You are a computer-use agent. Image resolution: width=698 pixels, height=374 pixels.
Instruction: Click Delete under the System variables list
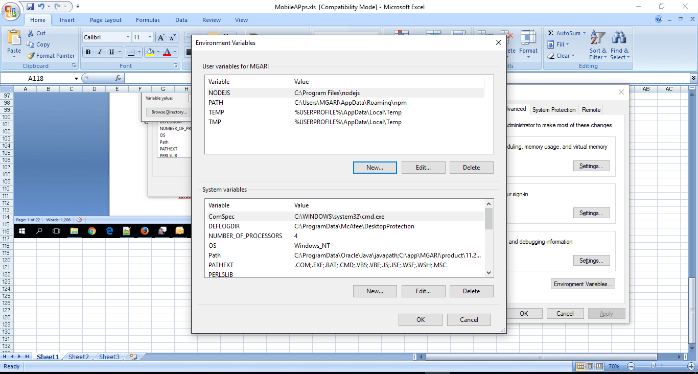[x=472, y=291]
